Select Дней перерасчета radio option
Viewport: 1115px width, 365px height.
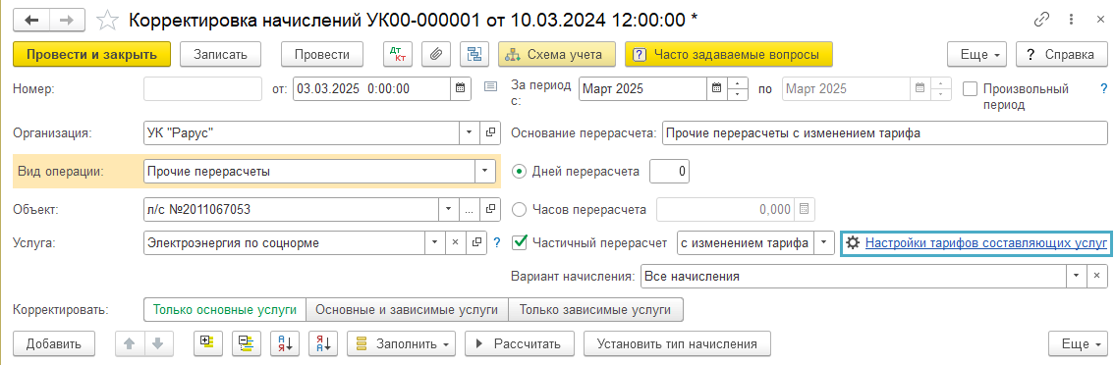point(519,171)
